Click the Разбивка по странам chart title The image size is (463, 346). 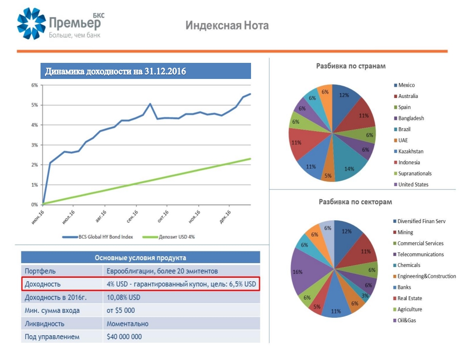[x=351, y=66]
